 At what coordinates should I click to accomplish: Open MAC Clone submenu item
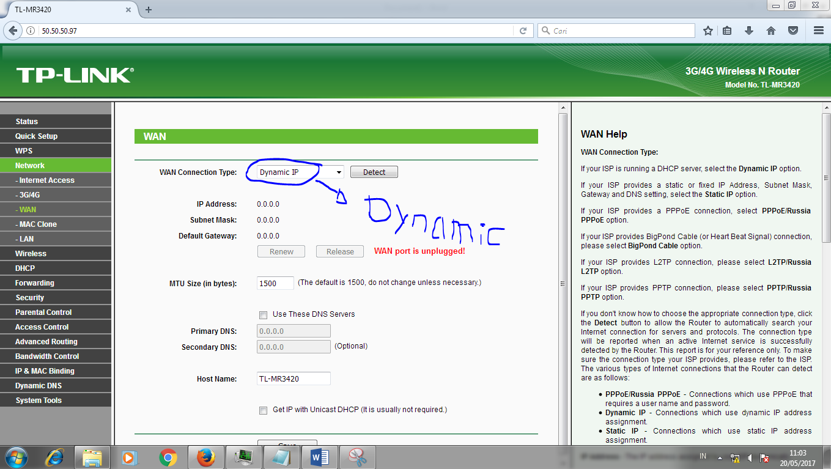[56, 224]
